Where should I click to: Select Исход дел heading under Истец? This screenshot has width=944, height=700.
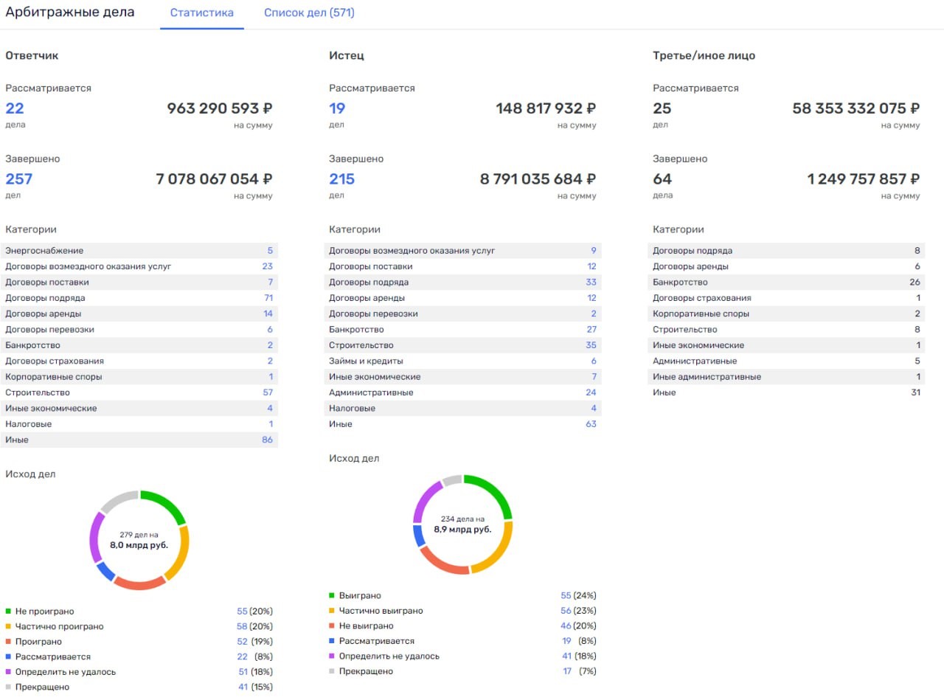(x=354, y=459)
